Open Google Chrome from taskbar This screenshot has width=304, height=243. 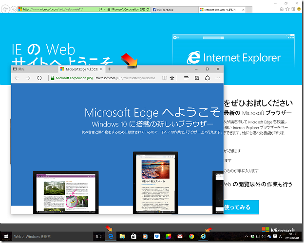tap(191, 236)
